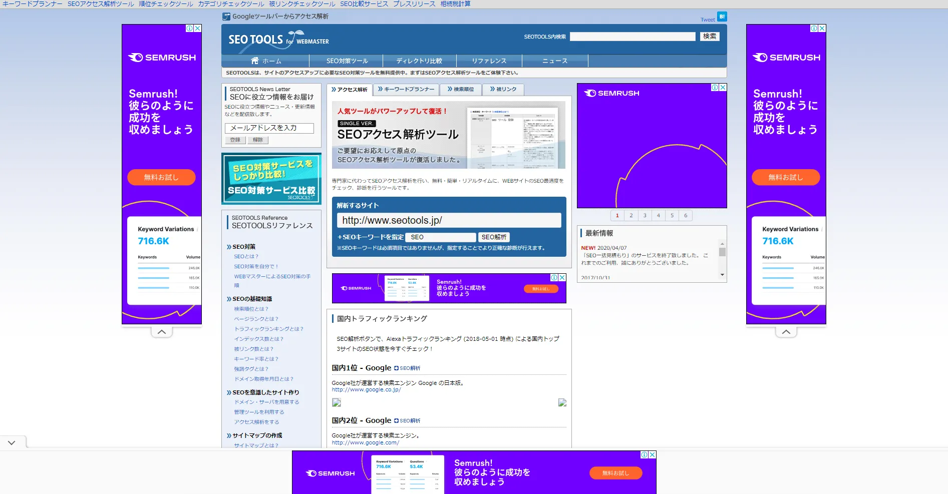Click the SEO解析 analyze button
The image size is (948, 494).
494,237
